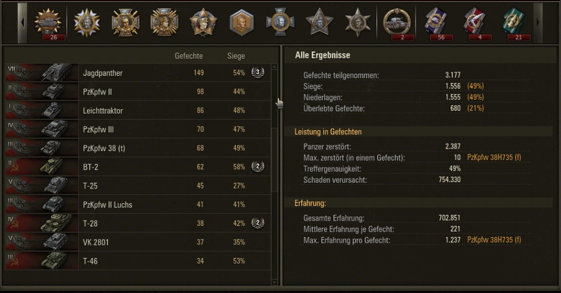Open PzKpfw 38H735 (f) link beside Max. zerstört

tap(494, 158)
